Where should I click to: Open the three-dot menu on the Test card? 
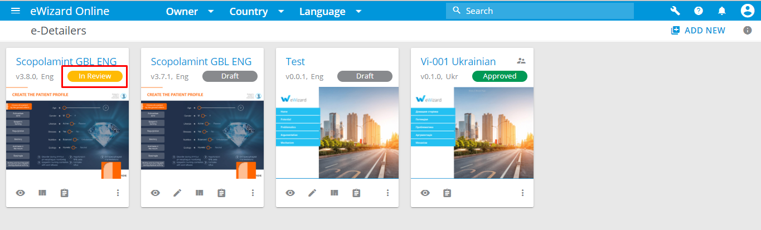pos(387,193)
